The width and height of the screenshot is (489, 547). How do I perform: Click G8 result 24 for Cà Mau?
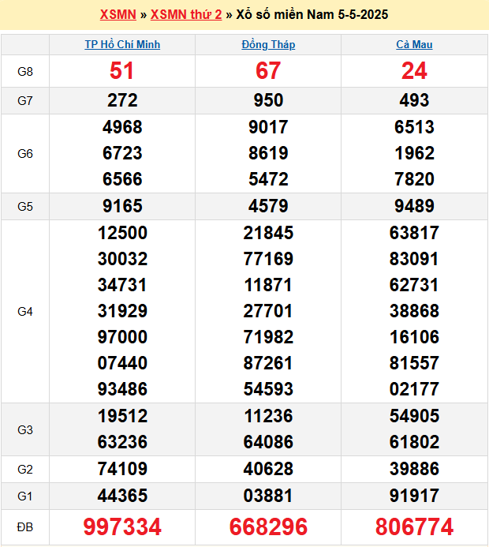click(x=414, y=71)
